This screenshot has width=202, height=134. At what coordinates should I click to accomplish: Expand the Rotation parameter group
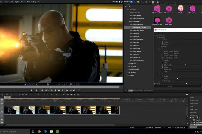pos(160,46)
